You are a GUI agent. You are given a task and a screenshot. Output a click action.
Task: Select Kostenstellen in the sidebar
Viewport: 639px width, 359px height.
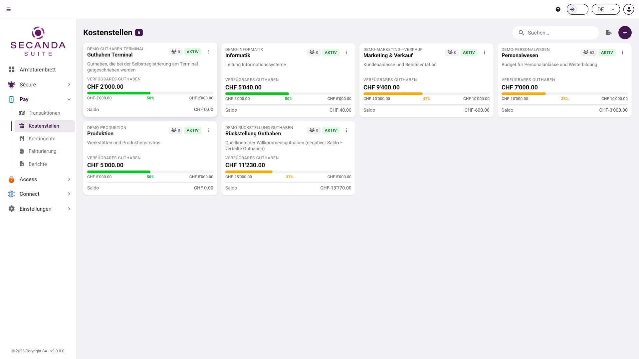(44, 126)
